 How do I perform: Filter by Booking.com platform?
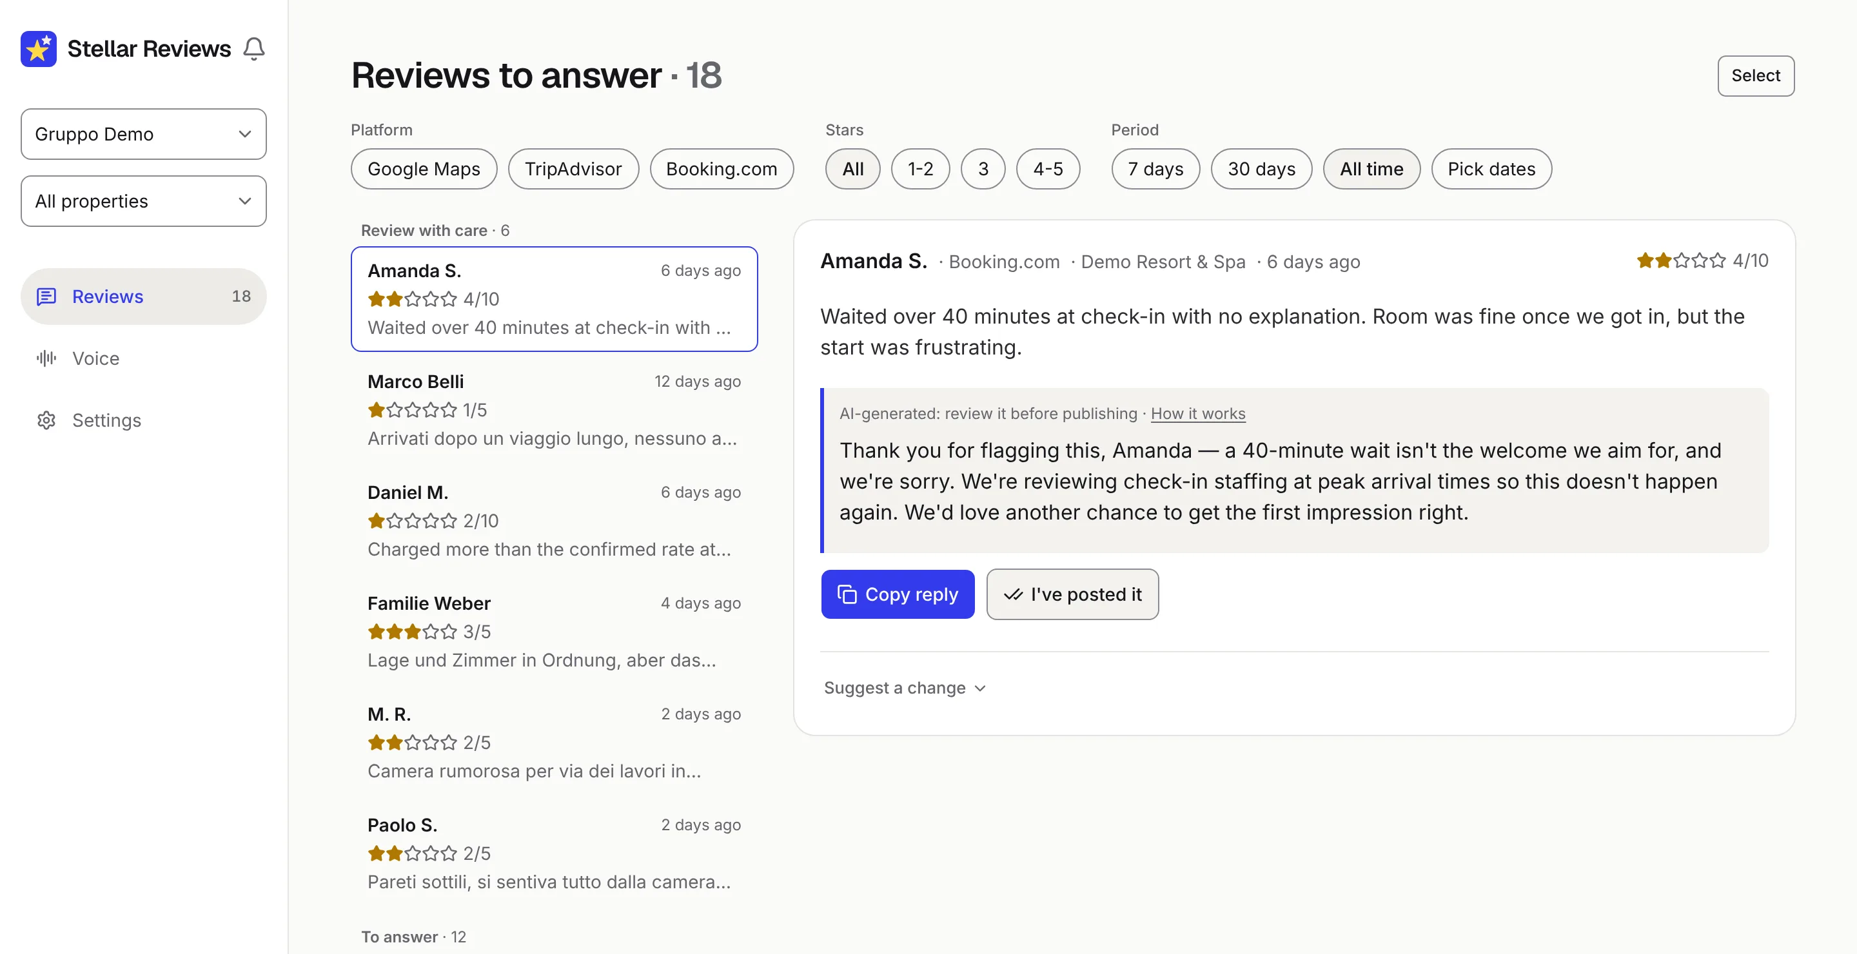(722, 169)
